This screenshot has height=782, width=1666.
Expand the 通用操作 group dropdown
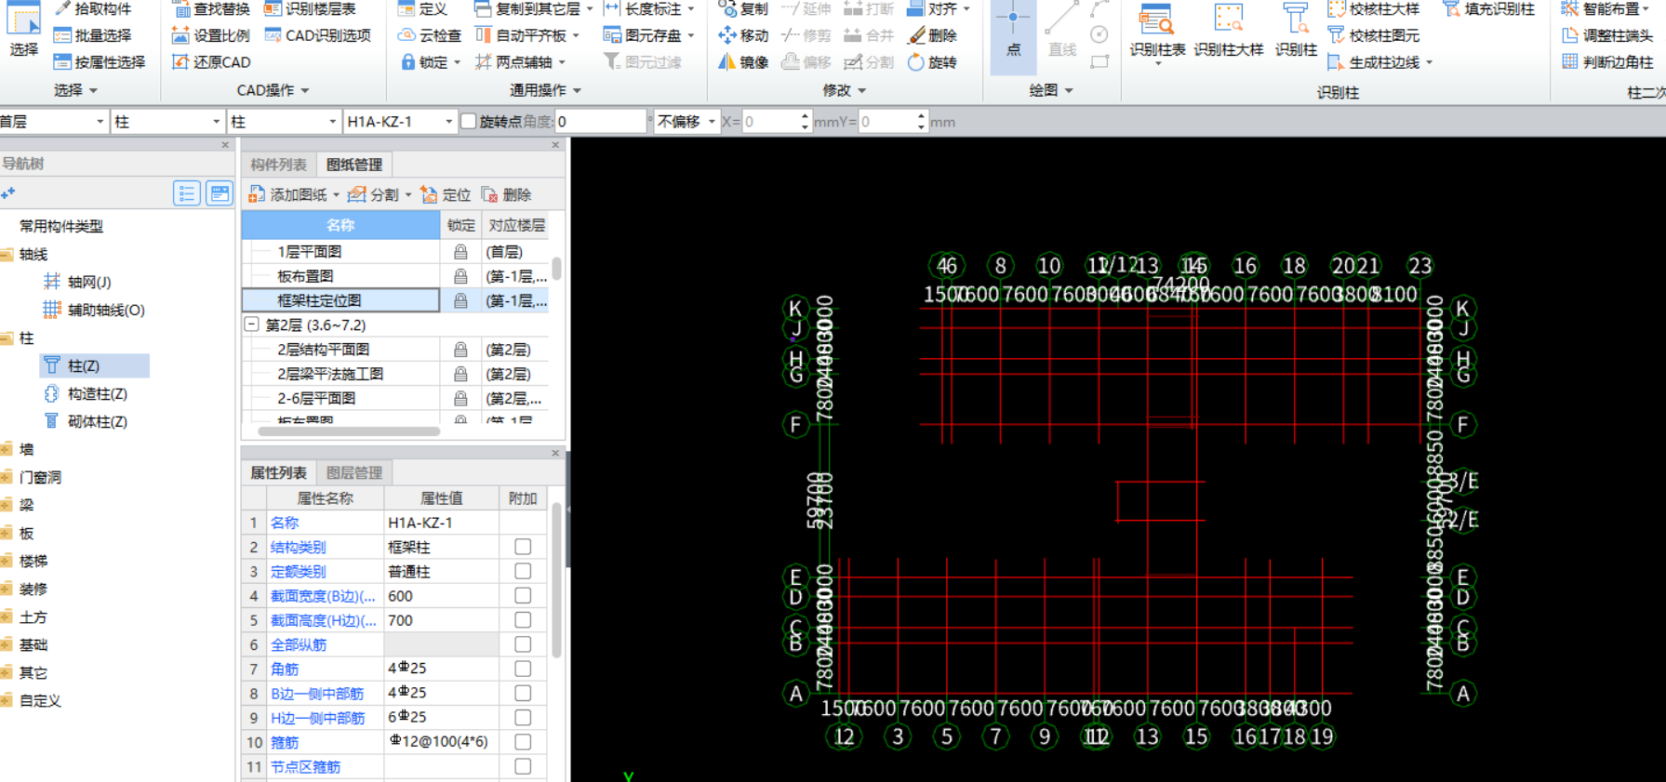578,90
